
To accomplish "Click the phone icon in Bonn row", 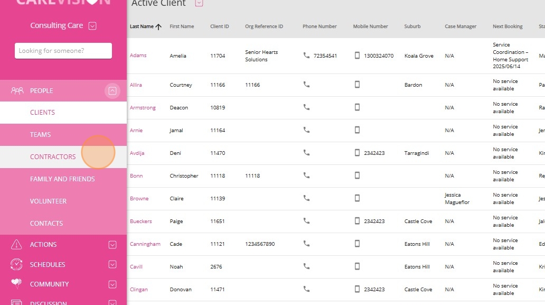I will coord(306,175).
